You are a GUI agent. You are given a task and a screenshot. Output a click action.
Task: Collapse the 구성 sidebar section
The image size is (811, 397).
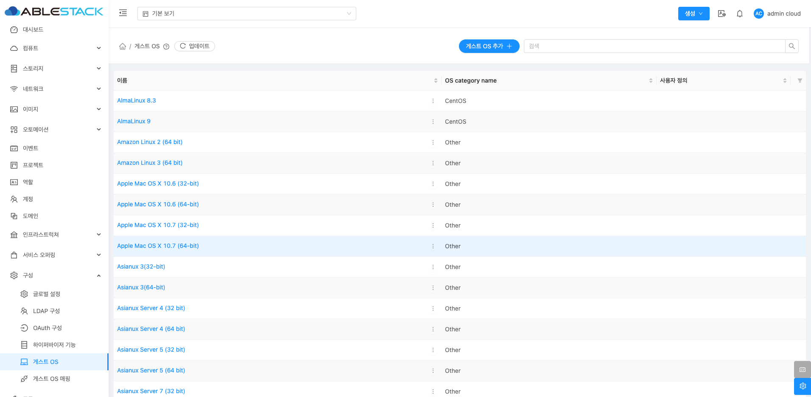click(x=54, y=275)
